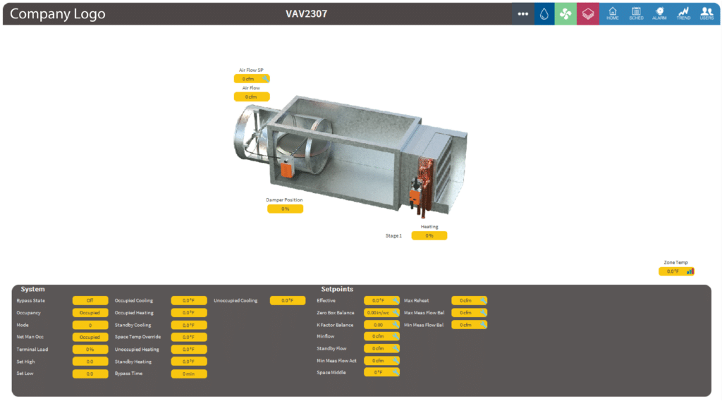Click the Damper Position 0% value
Viewport: 722px width, 401px height.
point(285,209)
